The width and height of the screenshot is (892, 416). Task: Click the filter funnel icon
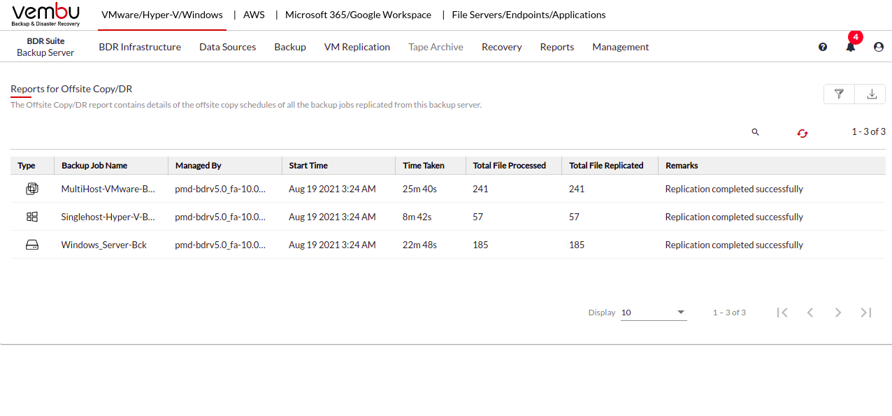point(840,94)
